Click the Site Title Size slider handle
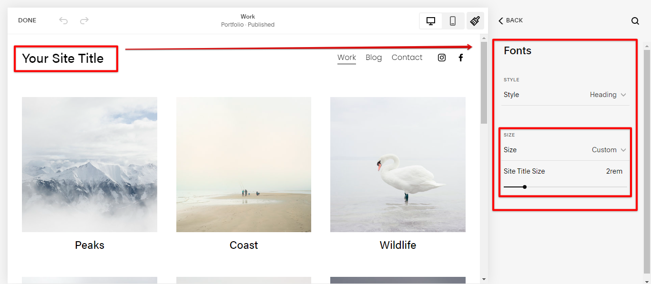The height and width of the screenshot is (284, 651). pos(525,187)
